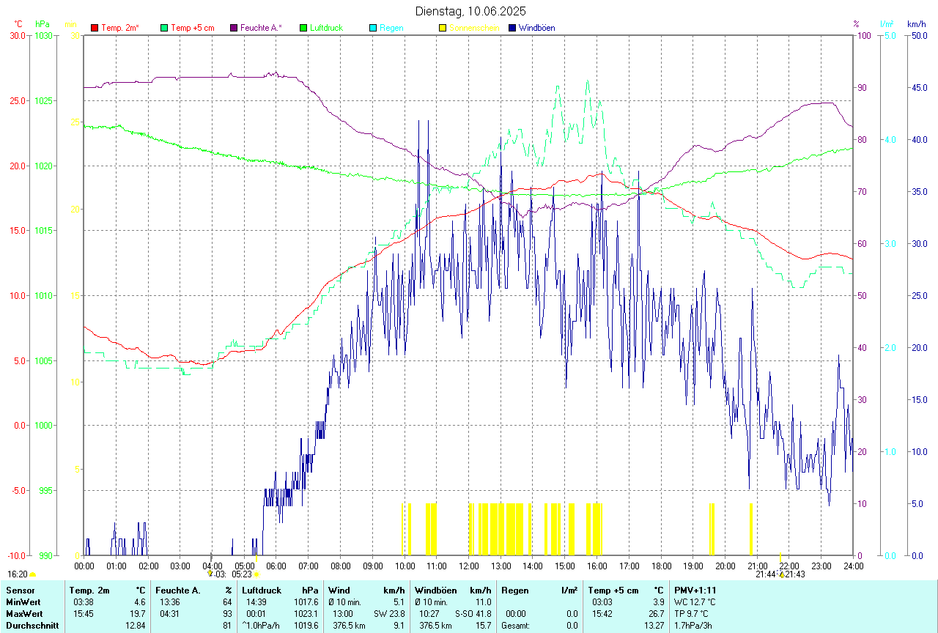
Task: Click the dark blue Windböen legend square
Action: tap(512, 28)
